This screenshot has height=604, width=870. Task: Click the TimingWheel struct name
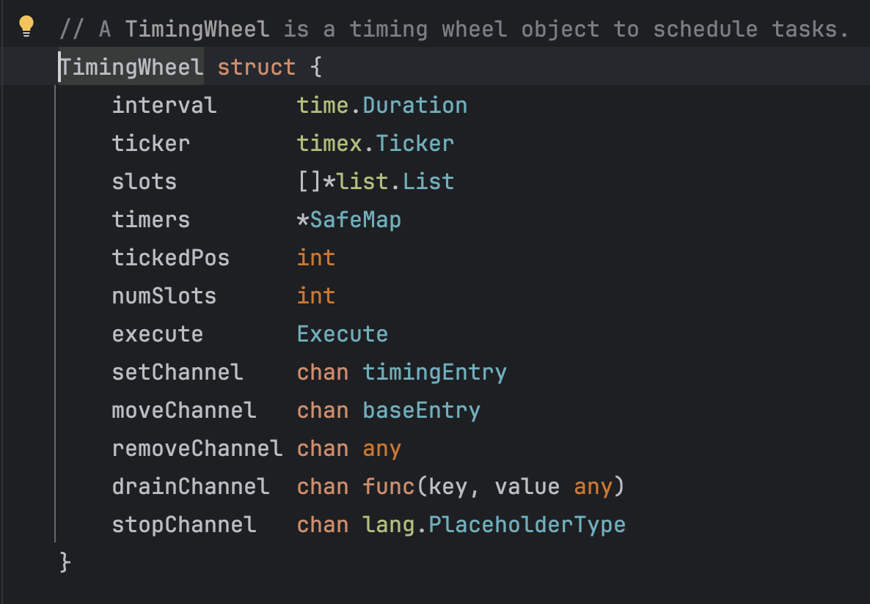(x=131, y=67)
